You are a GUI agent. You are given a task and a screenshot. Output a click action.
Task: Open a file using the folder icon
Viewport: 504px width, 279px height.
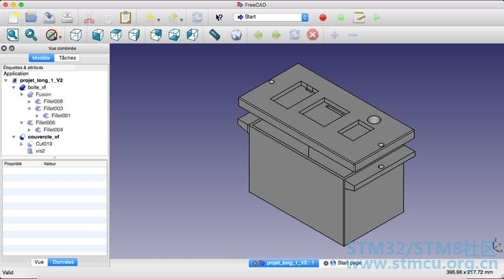pos(31,17)
